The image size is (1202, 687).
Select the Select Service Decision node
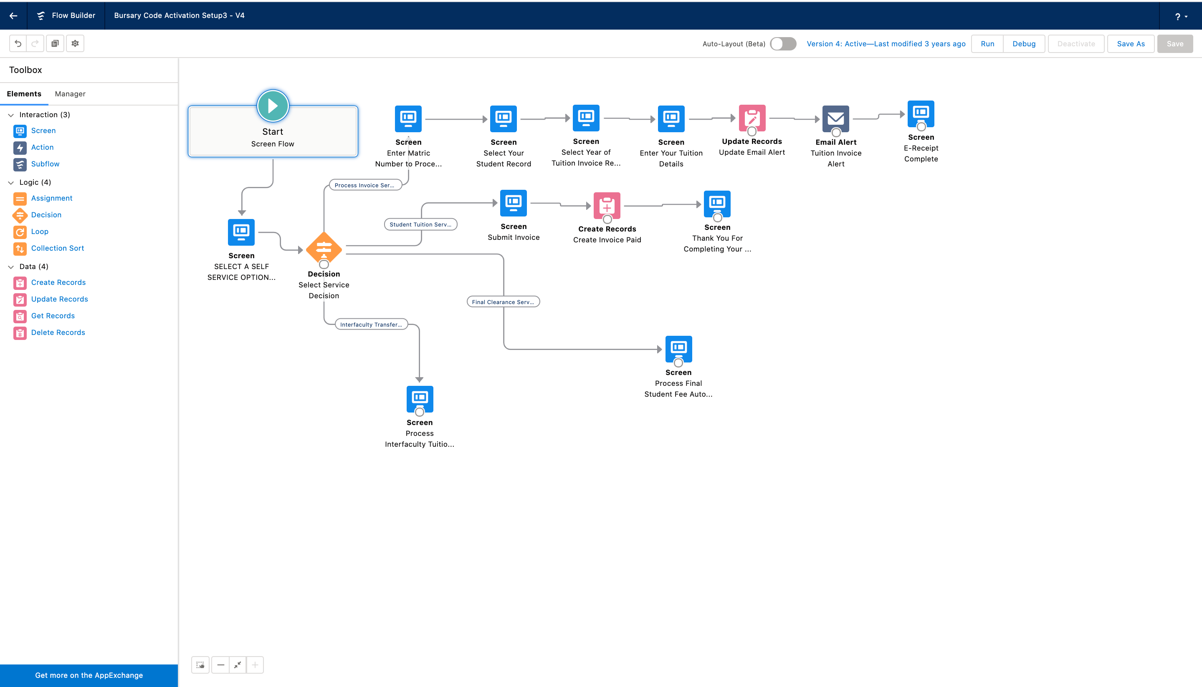pos(324,248)
